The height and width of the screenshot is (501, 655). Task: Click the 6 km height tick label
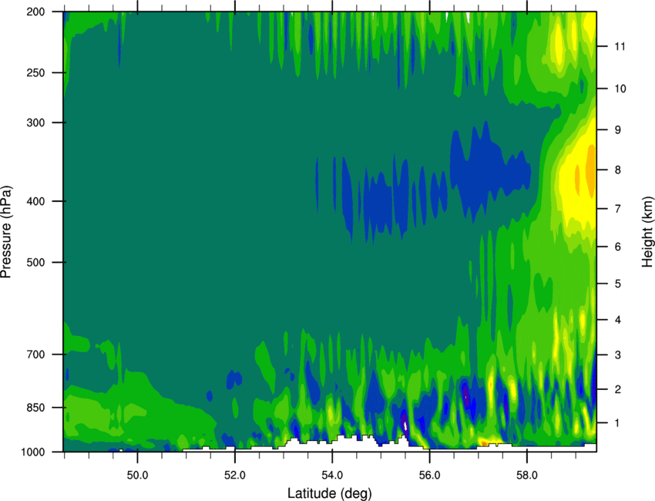pos(618,247)
